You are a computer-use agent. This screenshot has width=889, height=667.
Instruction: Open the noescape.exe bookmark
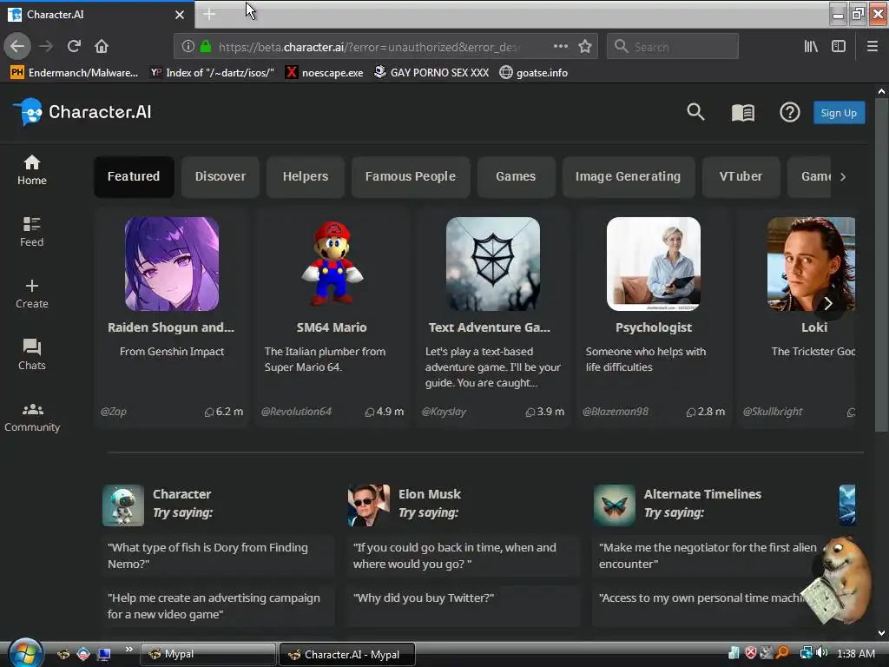[x=324, y=73]
